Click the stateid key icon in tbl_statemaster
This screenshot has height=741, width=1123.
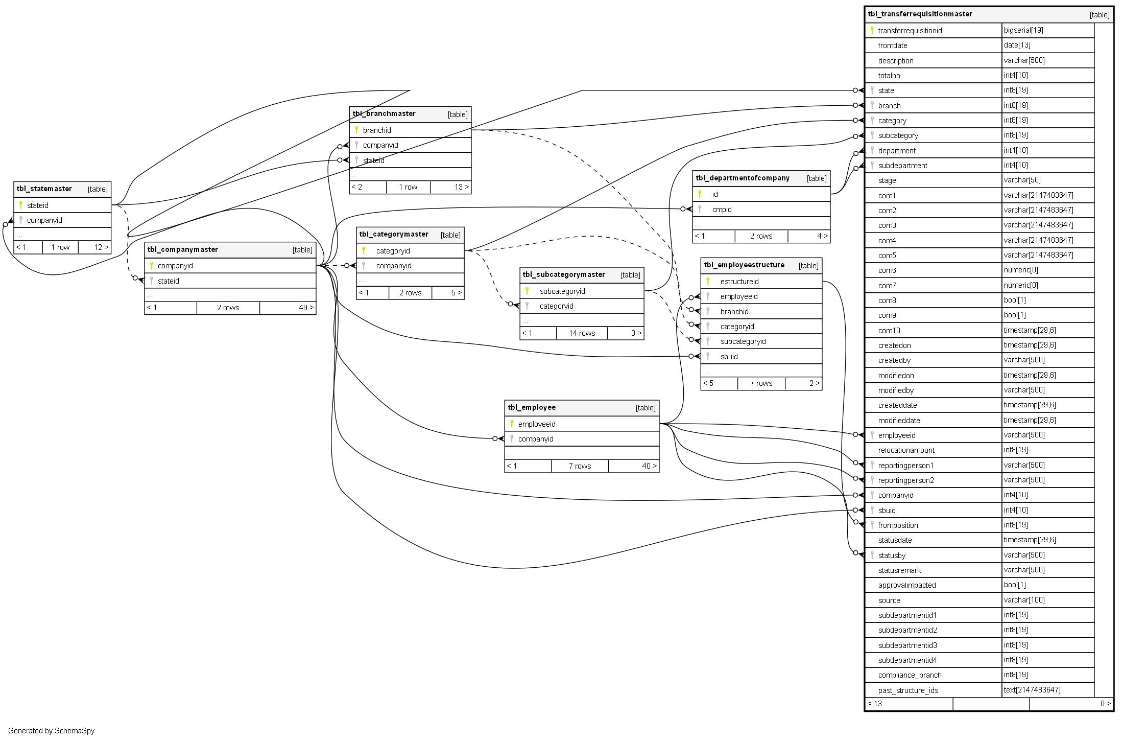tap(20, 205)
